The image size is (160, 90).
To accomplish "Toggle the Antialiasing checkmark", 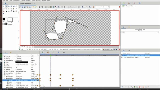I will click(16, 68).
